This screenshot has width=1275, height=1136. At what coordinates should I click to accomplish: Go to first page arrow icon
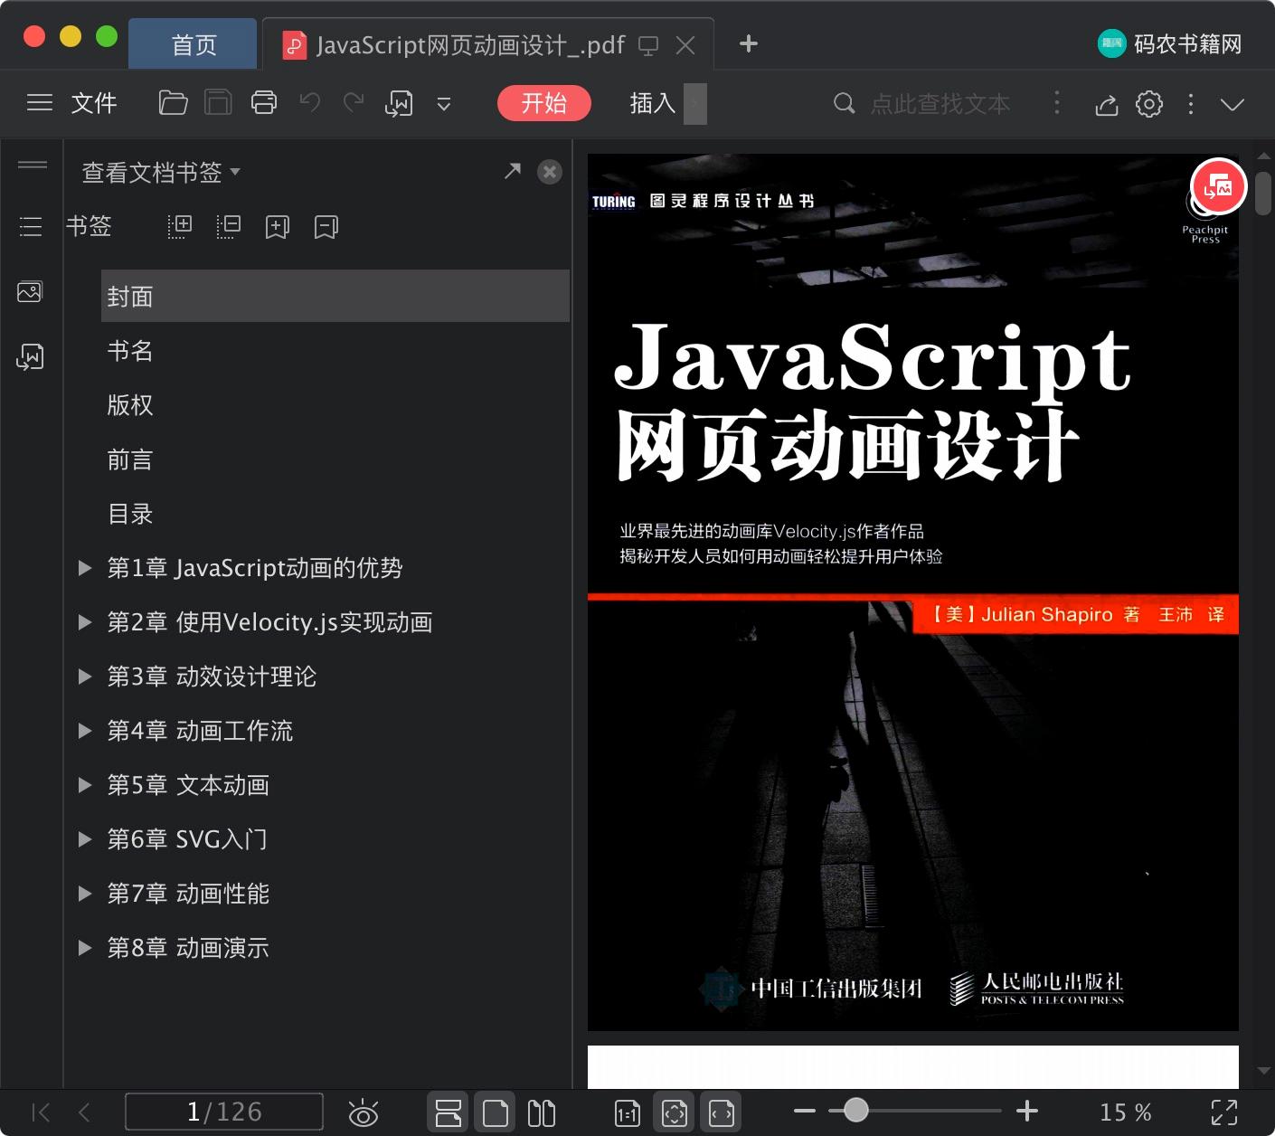click(x=42, y=1112)
